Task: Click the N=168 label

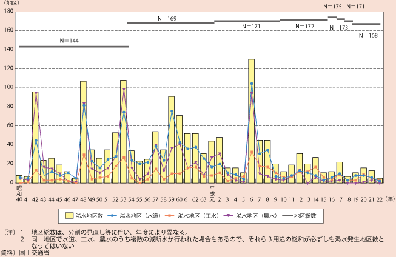Action: point(368,35)
